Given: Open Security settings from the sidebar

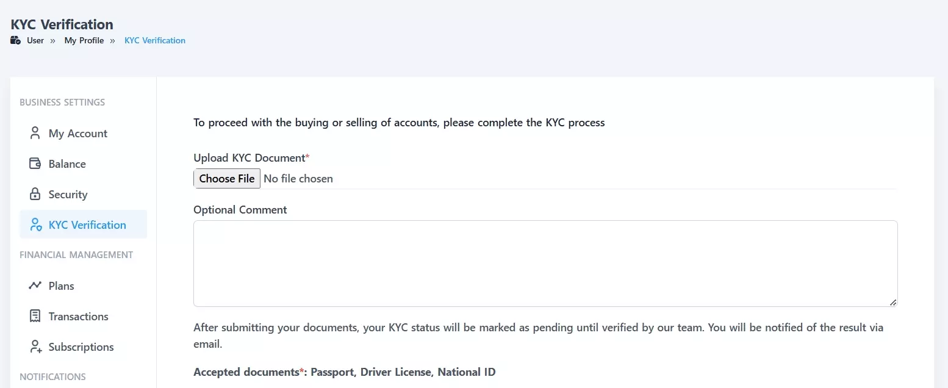Looking at the screenshot, I should pyautogui.click(x=68, y=194).
